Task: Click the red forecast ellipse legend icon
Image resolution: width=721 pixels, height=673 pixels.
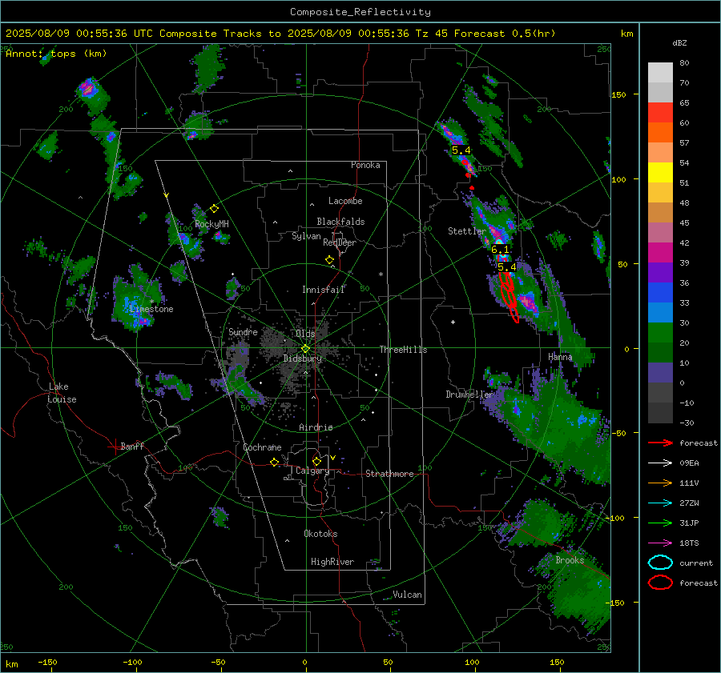Action: [x=660, y=583]
